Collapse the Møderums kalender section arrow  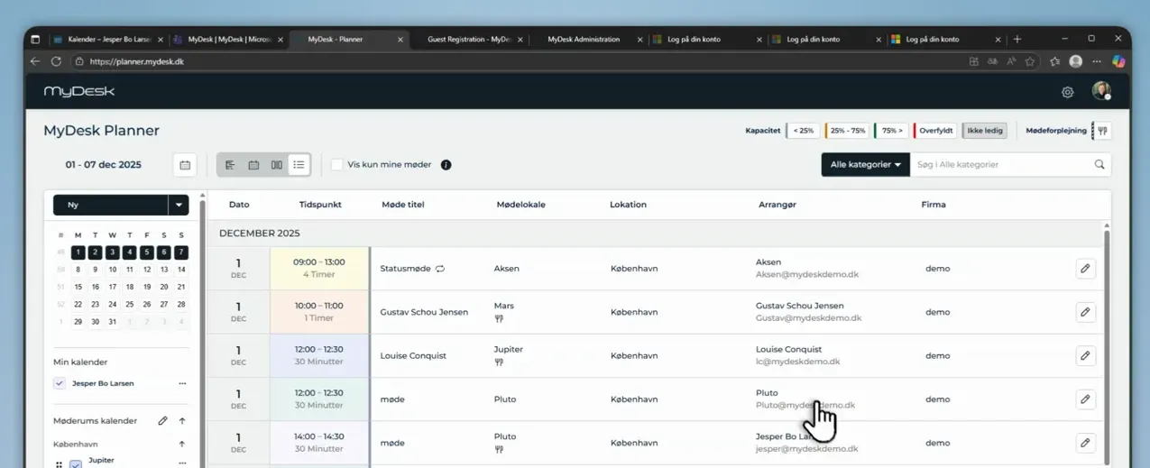click(x=182, y=421)
